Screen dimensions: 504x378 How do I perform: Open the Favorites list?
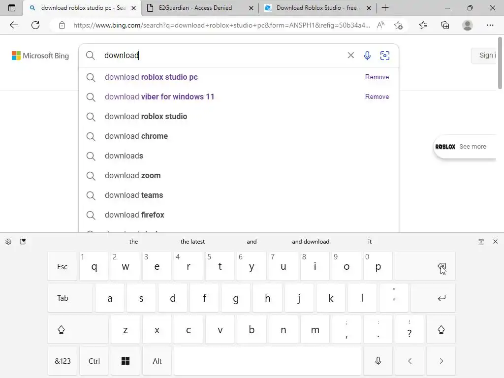point(423,25)
